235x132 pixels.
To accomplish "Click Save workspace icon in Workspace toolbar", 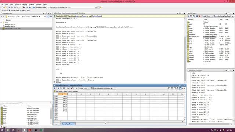I will [x=197, y=16].
